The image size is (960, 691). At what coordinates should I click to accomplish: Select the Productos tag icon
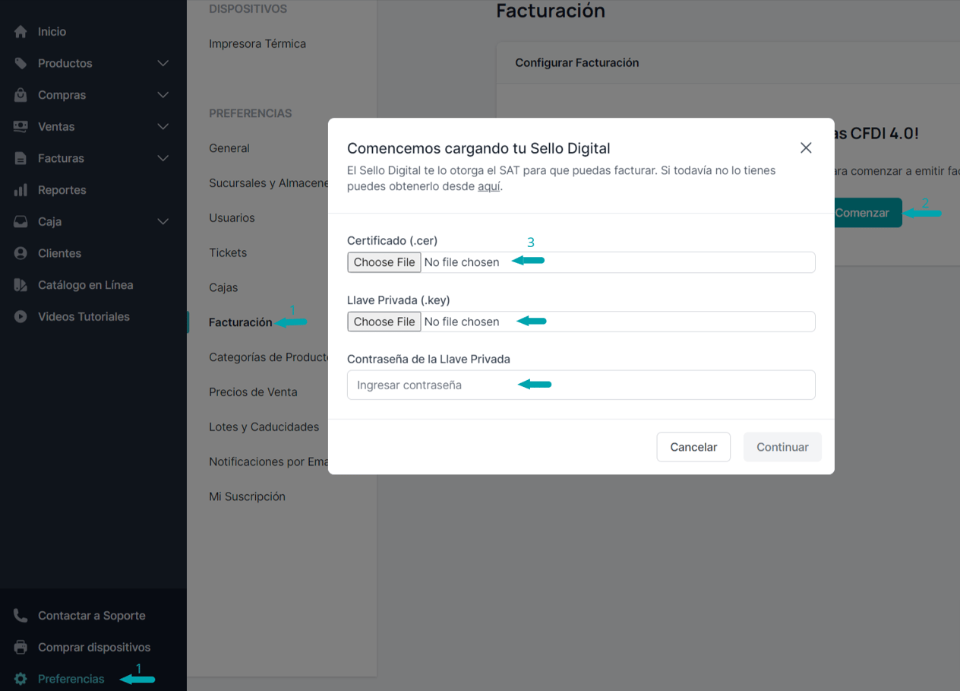[19, 63]
